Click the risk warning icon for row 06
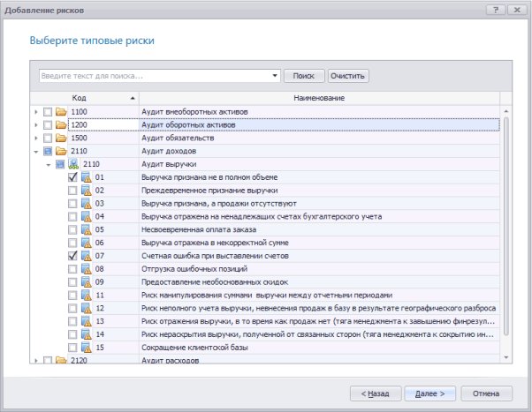Image resolution: width=532 pixels, height=412 pixels. click(87, 243)
